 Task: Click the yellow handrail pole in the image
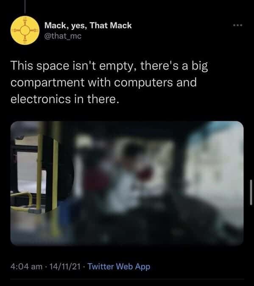(39, 173)
